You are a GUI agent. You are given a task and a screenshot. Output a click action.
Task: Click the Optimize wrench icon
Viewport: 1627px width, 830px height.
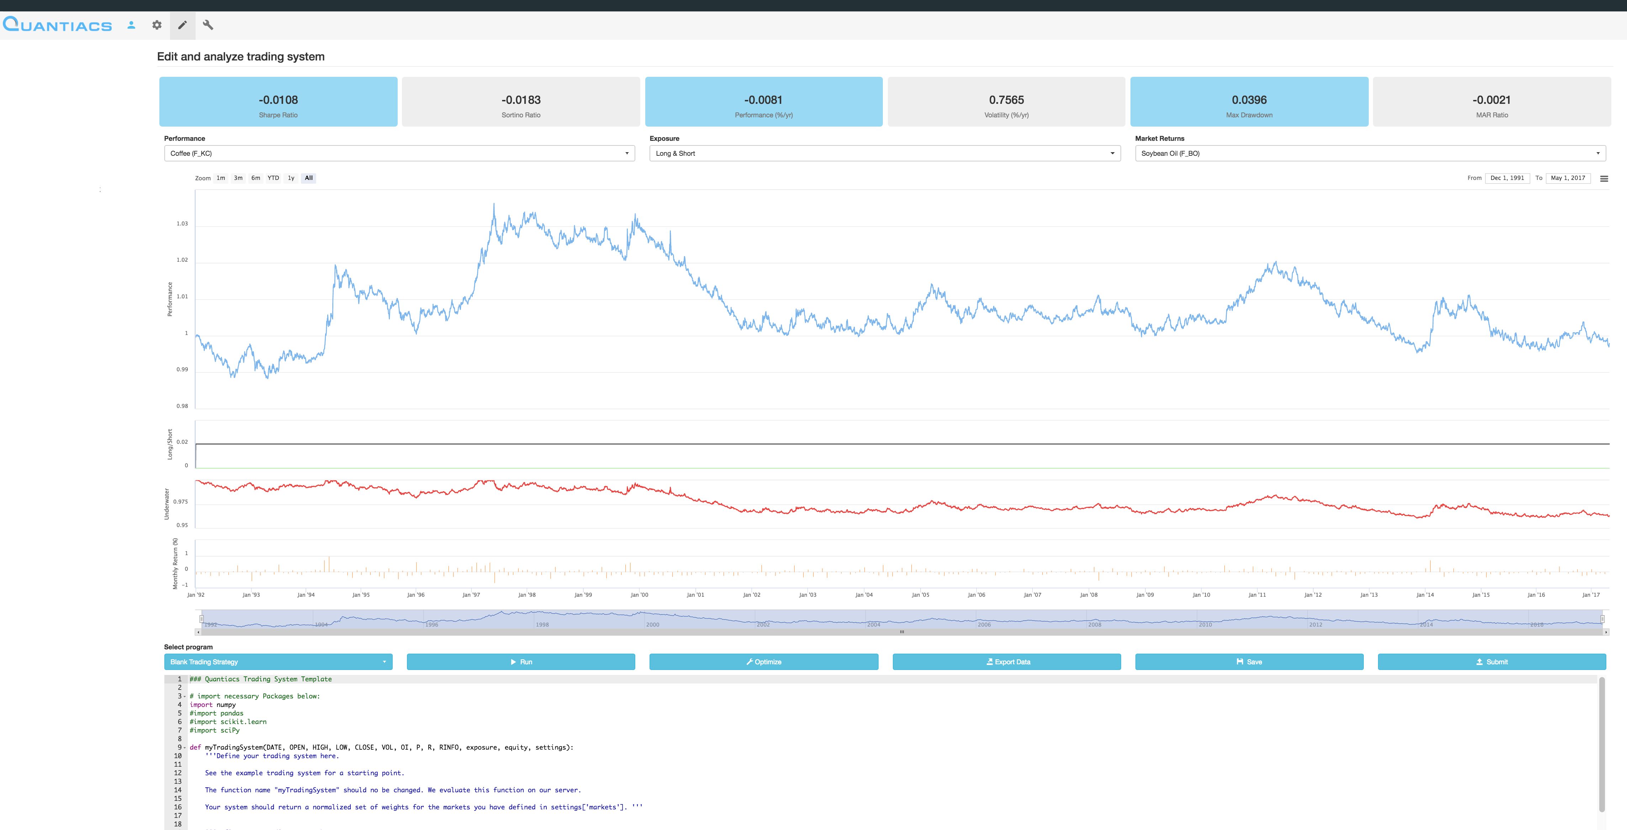tap(749, 661)
